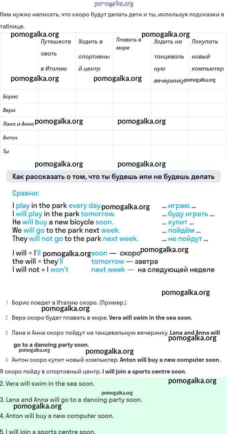Click the "Путешествовать в Италию" column header
227x434 pixels.
point(56,55)
